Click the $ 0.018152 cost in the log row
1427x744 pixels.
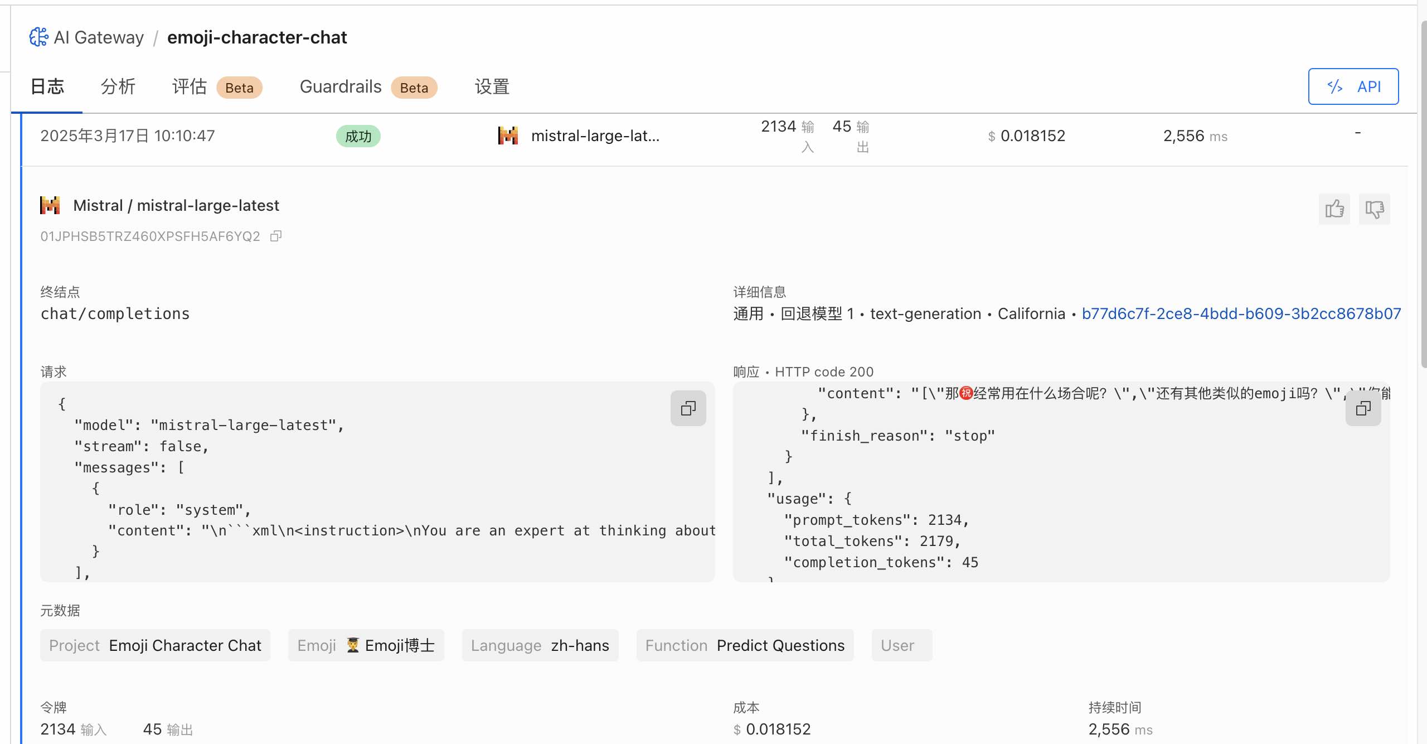(x=1026, y=136)
